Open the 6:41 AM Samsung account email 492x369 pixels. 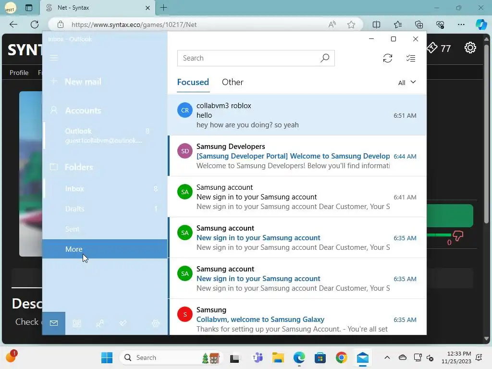pos(297,197)
